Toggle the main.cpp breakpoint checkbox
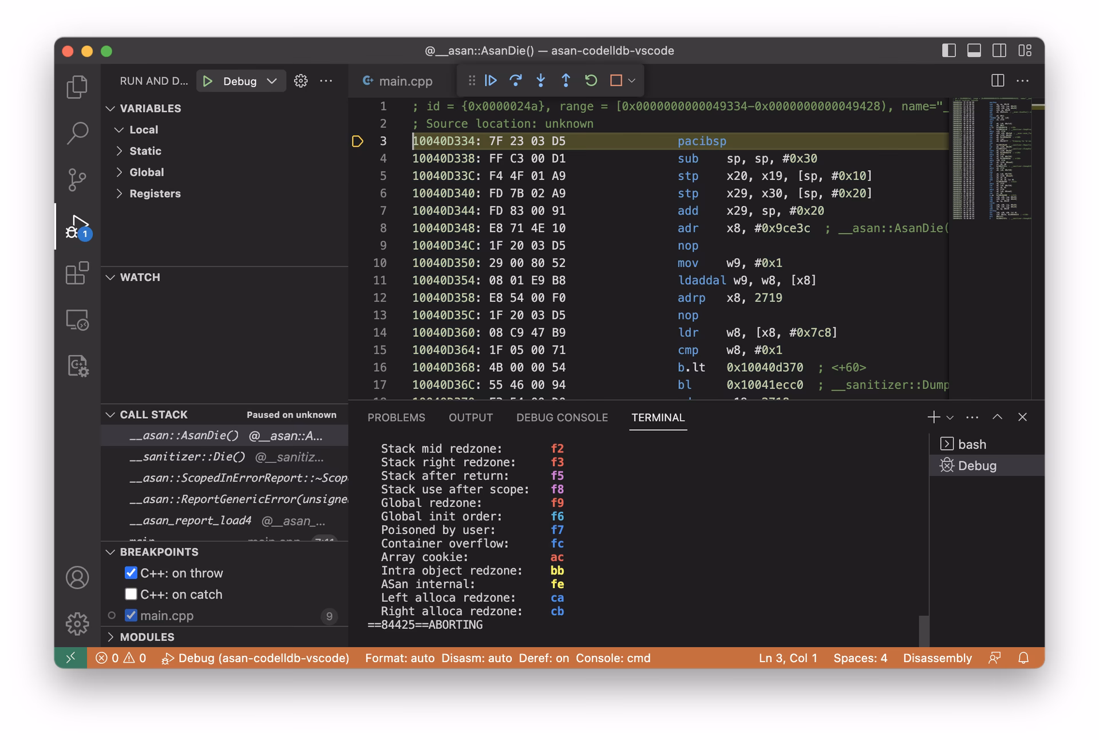Screen dimensions: 1099x740 (131, 615)
